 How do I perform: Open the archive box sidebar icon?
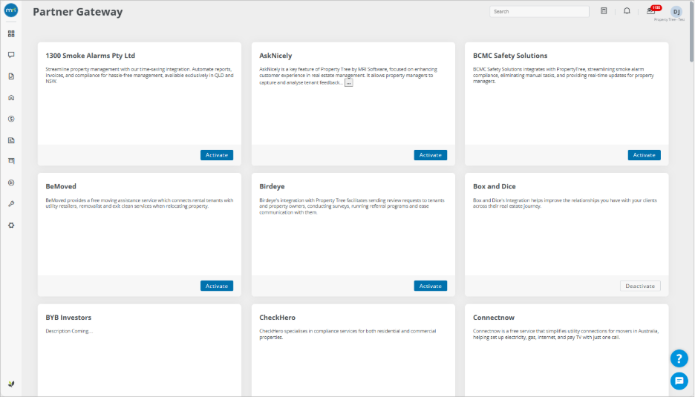pos(11,161)
